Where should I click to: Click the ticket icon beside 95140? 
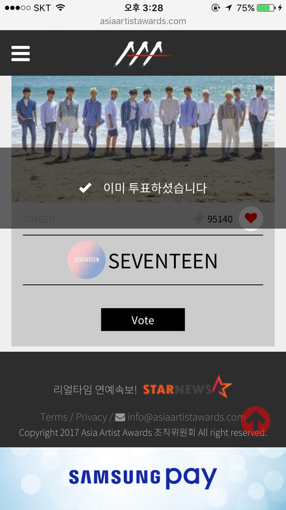[199, 219]
